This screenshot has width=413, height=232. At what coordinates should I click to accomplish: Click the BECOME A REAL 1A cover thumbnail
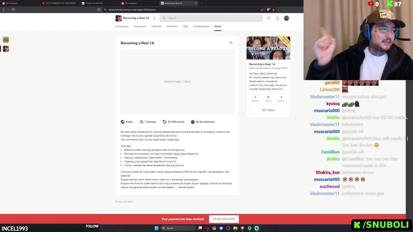pos(268,48)
